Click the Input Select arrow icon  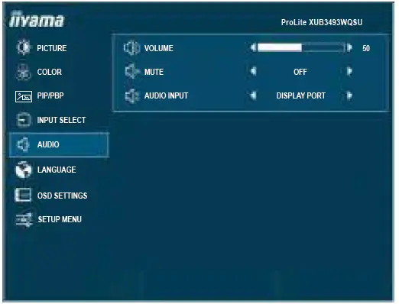[24, 120]
